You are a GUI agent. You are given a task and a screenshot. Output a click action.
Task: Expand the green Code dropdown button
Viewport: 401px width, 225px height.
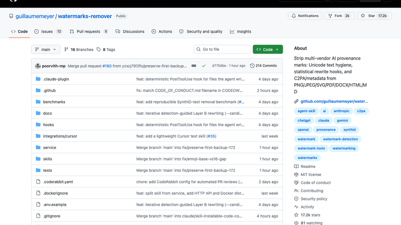[x=268, y=49]
